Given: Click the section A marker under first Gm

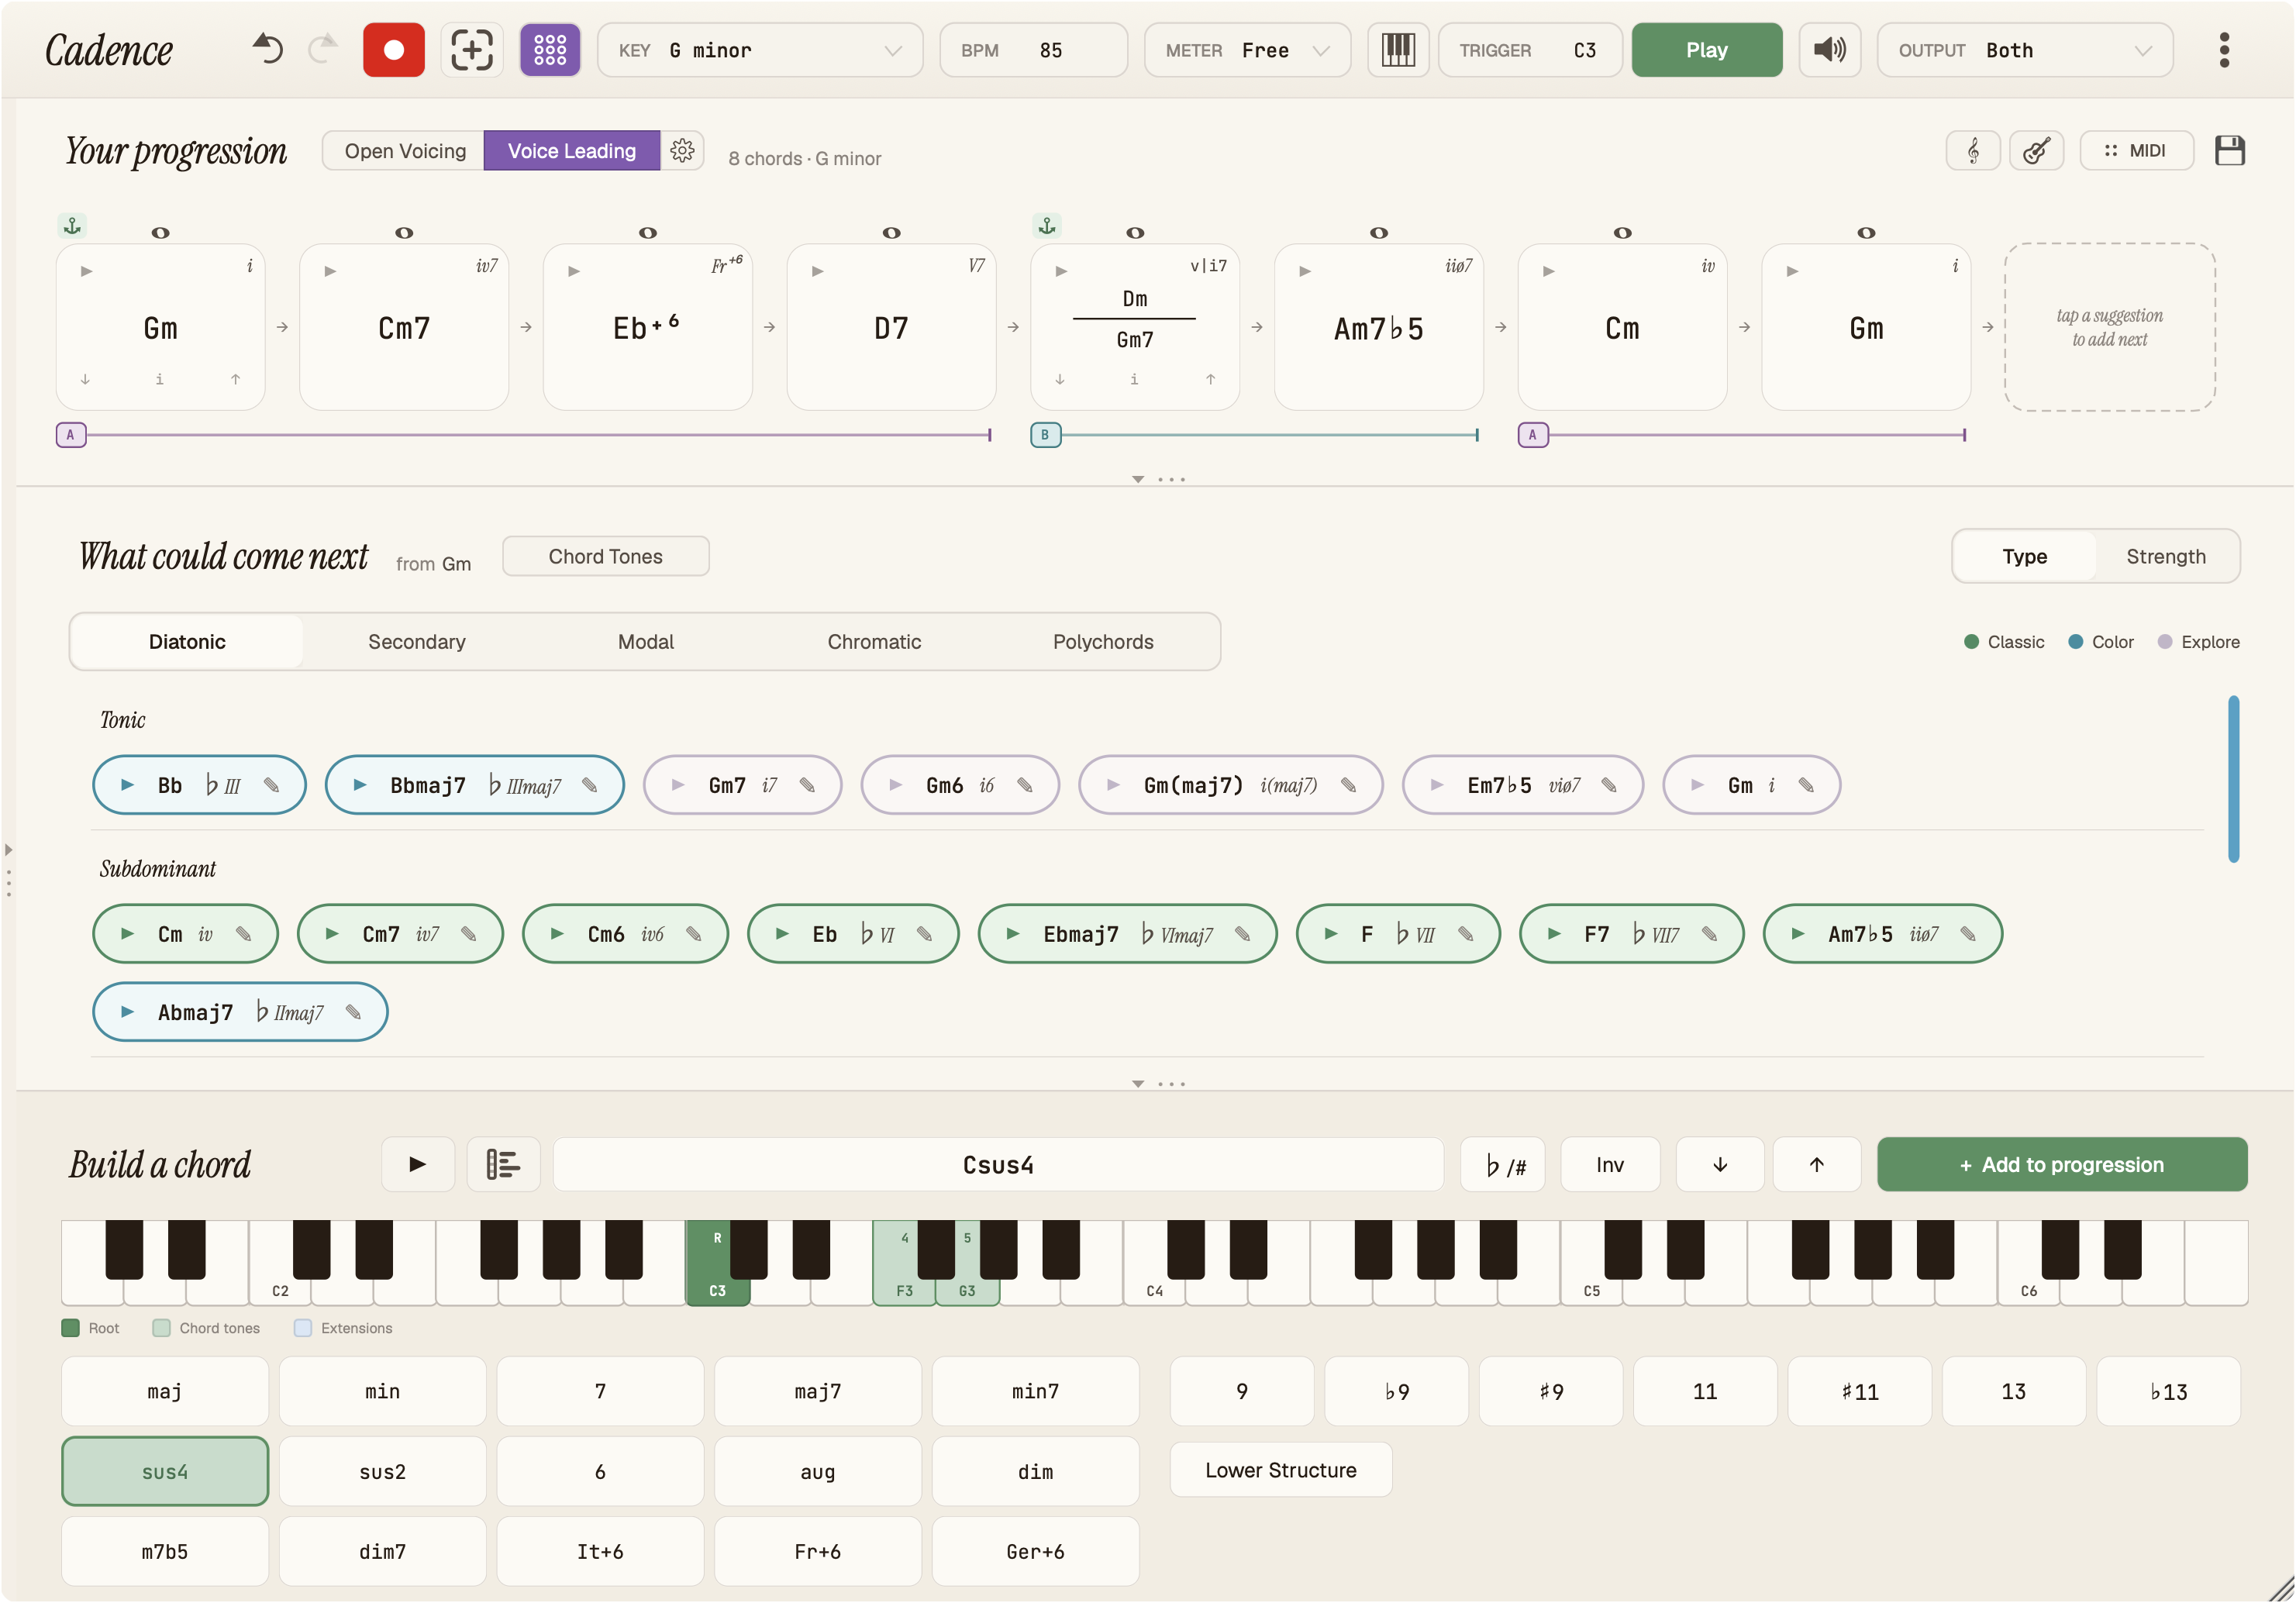Looking at the screenshot, I should tap(70, 435).
